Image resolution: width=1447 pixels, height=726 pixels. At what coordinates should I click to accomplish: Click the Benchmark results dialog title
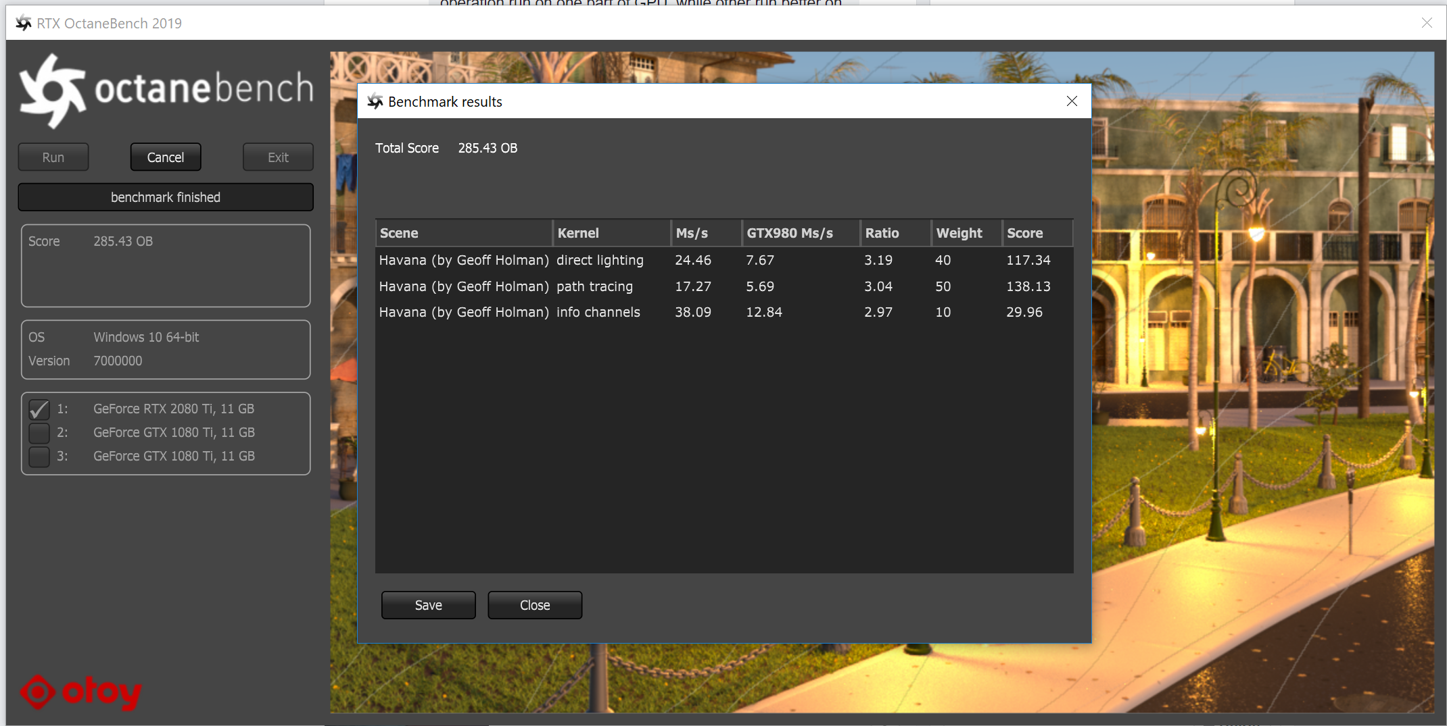tap(445, 102)
